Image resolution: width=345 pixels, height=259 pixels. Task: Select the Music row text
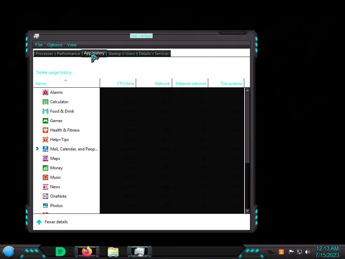pos(56,177)
